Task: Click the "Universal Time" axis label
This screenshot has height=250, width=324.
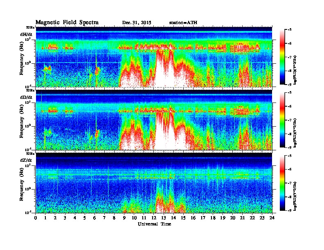Action: (x=154, y=224)
